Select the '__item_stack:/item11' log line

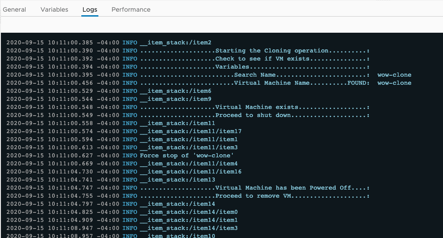pyautogui.click(x=177, y=123)
